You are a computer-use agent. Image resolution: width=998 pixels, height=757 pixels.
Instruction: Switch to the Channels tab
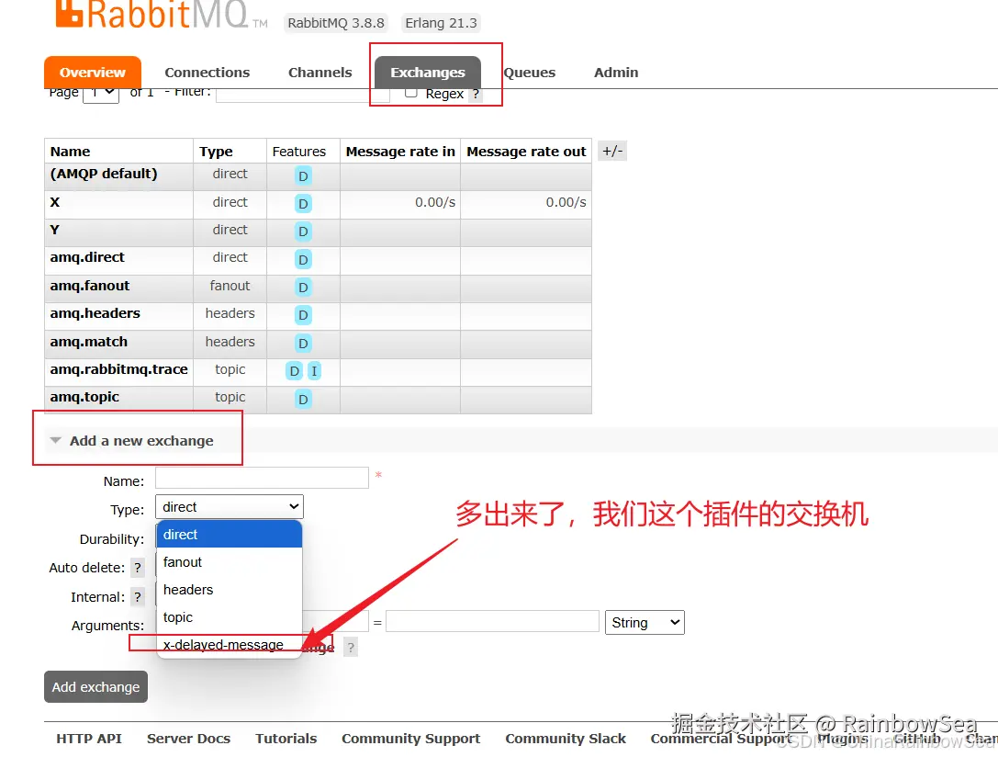[320, 73]
